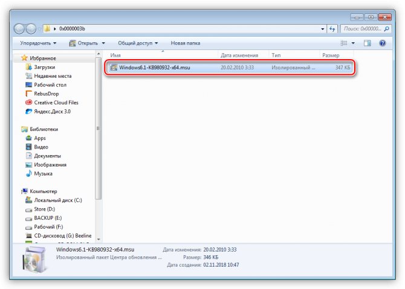Click the Изолированный type cell
This screenshot has width=405, height=289.
point(293,68)
